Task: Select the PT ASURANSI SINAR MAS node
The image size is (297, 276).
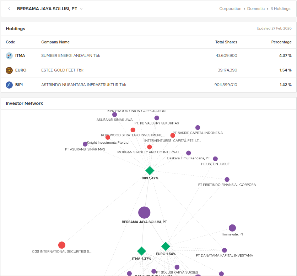Action: click(x=85, y=144)
